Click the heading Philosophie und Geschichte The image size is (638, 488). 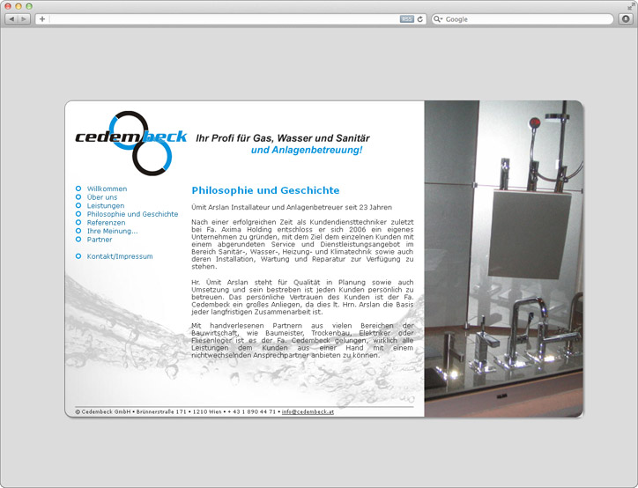click(265, 190)
